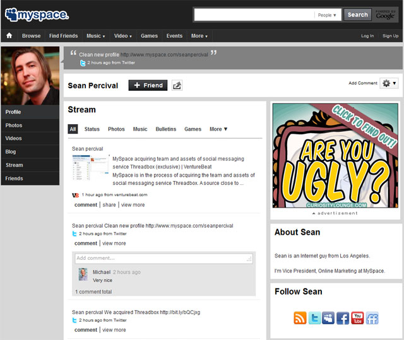Click the Powered by Google badge
404x340 pixels.
385,15
